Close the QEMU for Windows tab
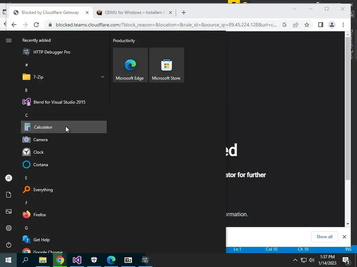This screenshot has width=357, height=267. point(170,13)
